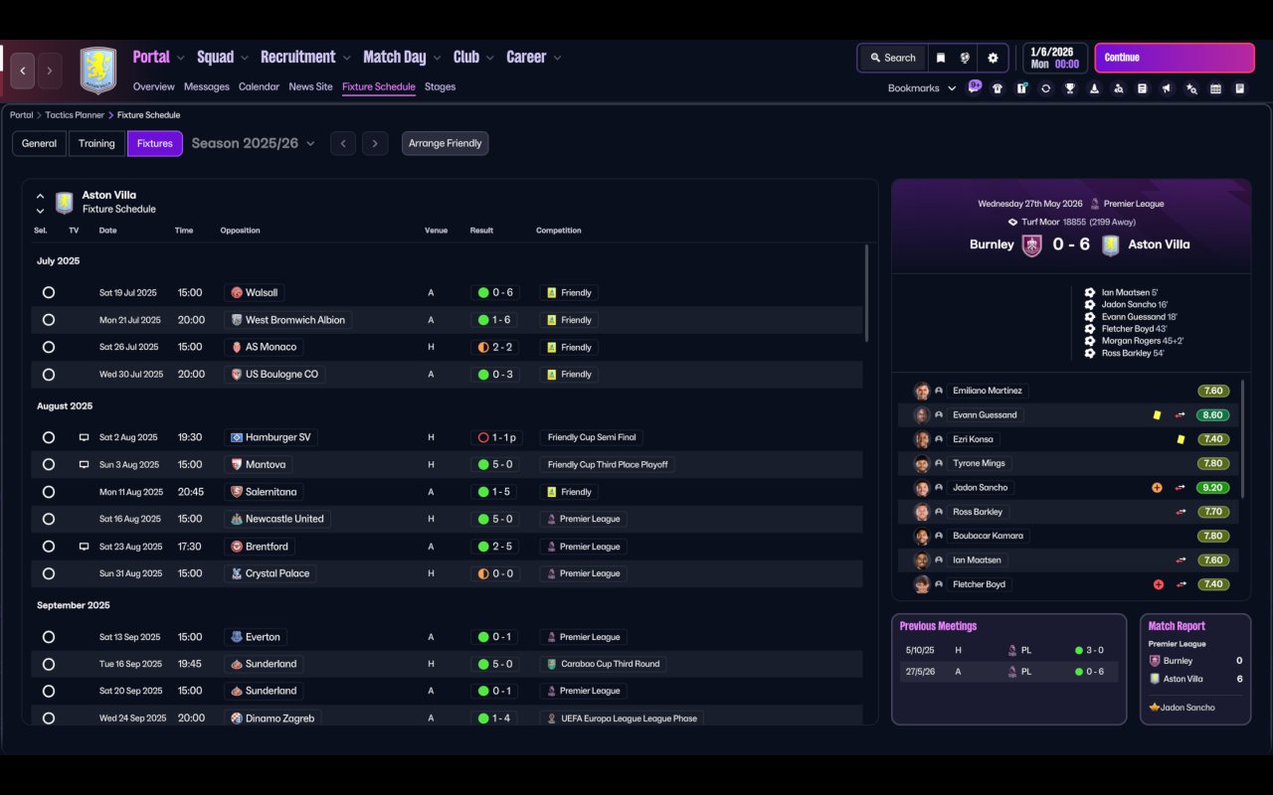The width and height of the screenshot is (1273, 795).
Task: Go to next season with right chevron
Action: (375, 144)
